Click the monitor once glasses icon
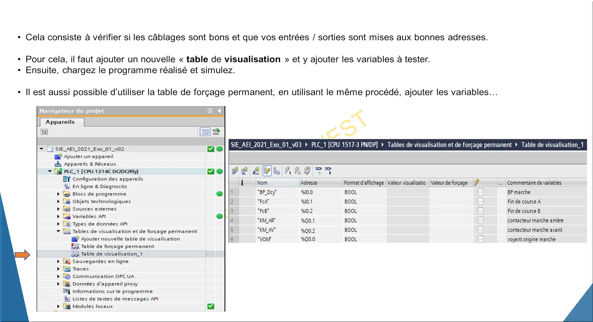 (x=328, y=171)
